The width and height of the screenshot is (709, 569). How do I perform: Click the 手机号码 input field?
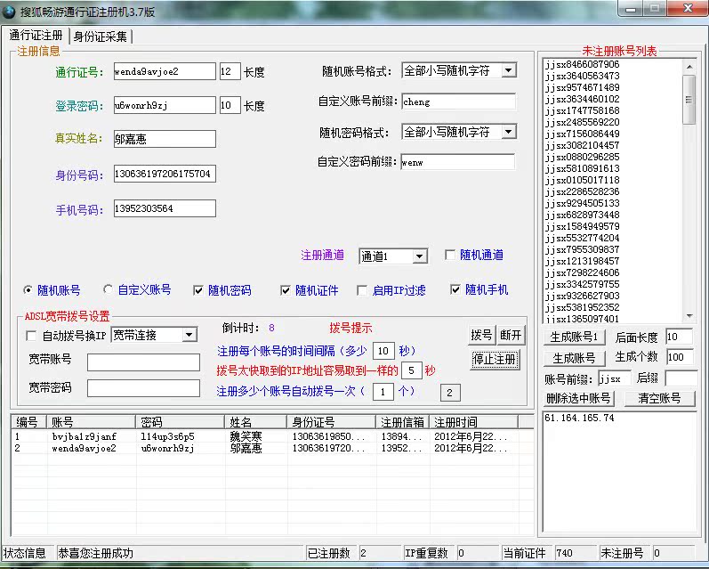click(165, 208)
